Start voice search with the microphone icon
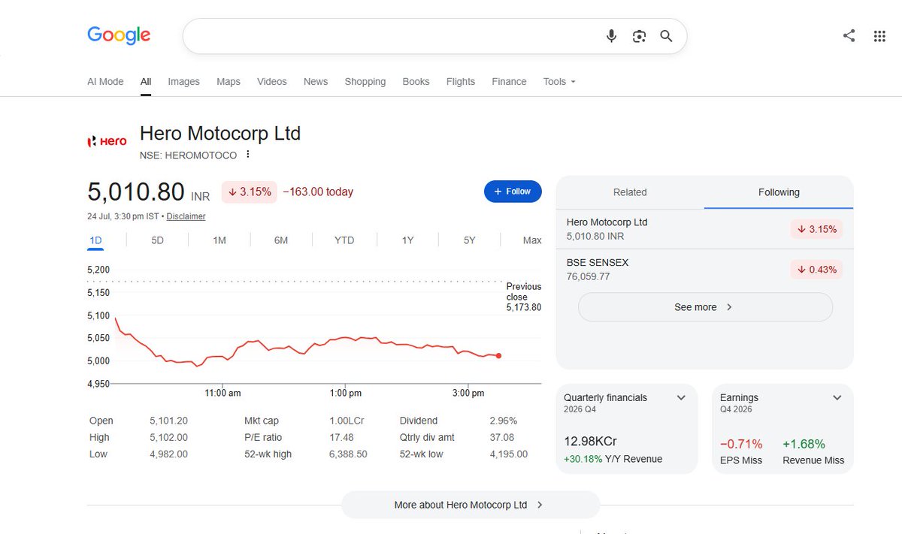902x534 pixels. [x=612, y=36]
